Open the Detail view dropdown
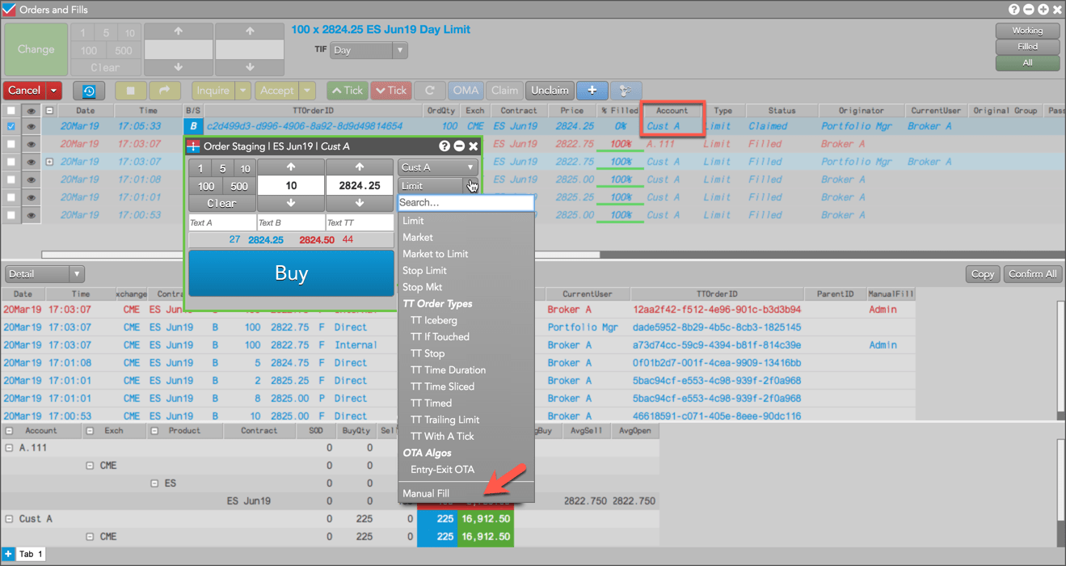This screenshot has width=1066, height=566. (x=44, y=274)
